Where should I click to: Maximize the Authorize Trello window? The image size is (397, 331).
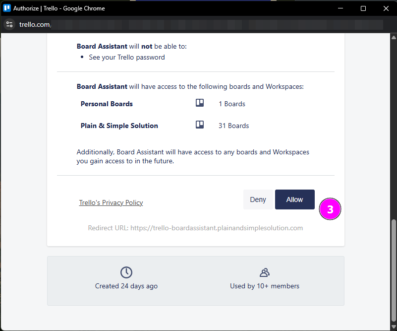tap(363, 8)
